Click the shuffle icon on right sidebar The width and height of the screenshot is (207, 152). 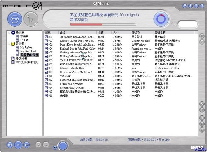click(202, 110)
